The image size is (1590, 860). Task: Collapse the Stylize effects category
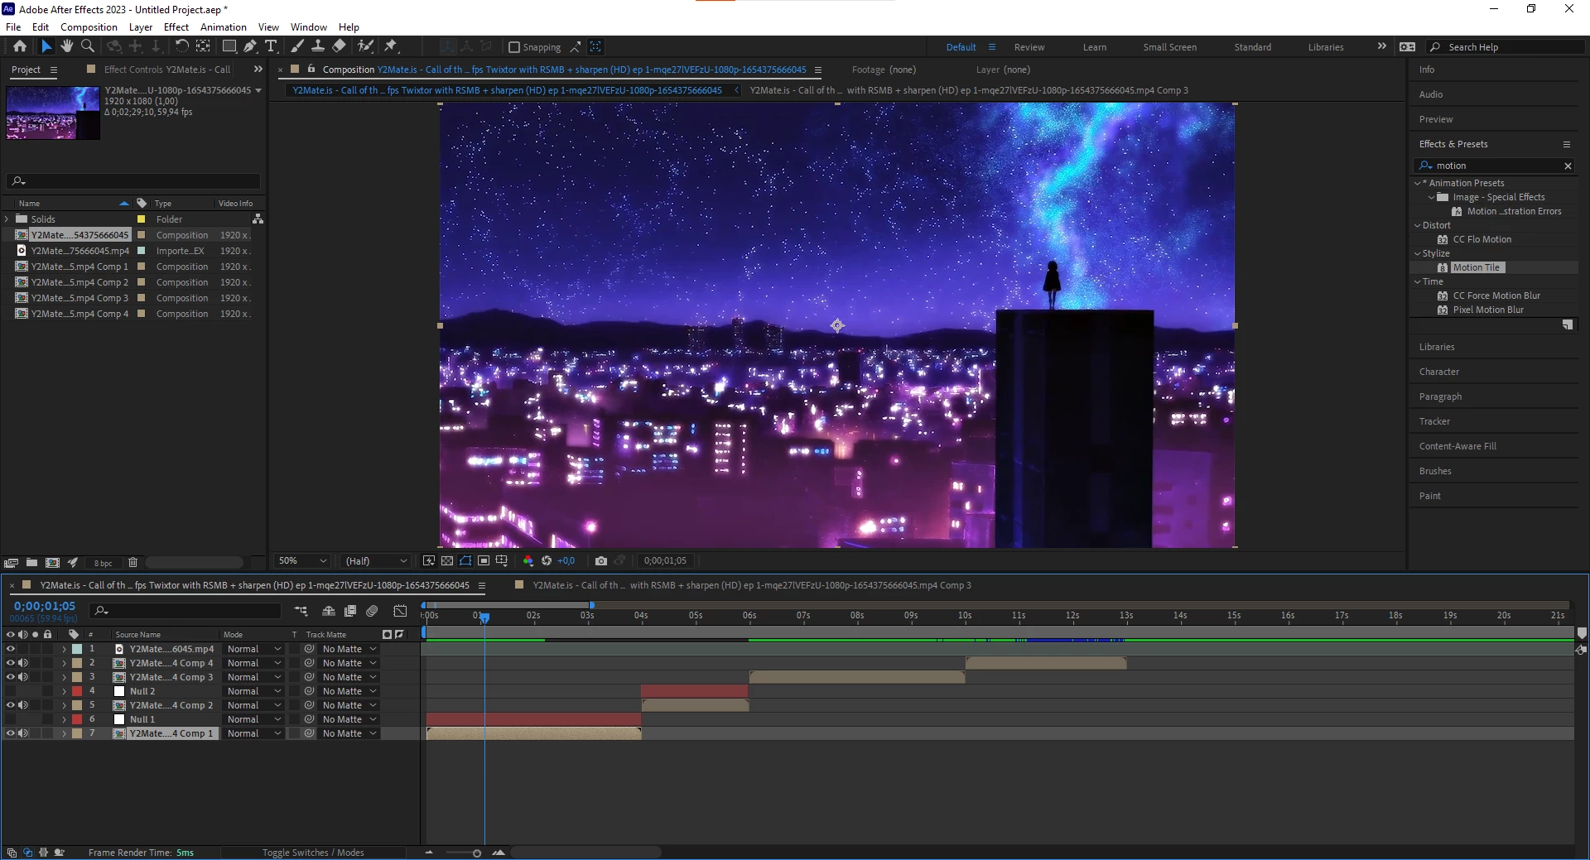point(1417,253)
